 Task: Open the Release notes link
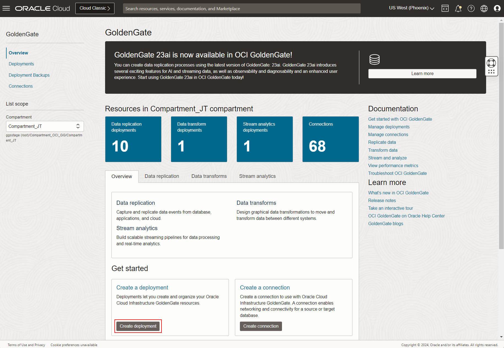tap(382, 200)
